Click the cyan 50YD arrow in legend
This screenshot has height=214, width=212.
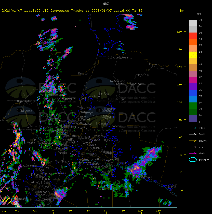pos(193,128)
